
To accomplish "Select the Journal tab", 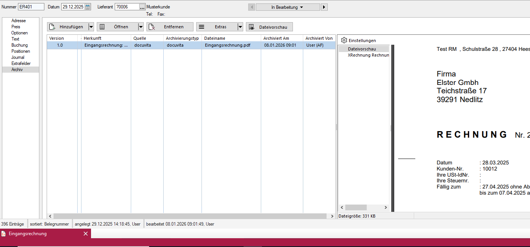I will coord(18,57).
